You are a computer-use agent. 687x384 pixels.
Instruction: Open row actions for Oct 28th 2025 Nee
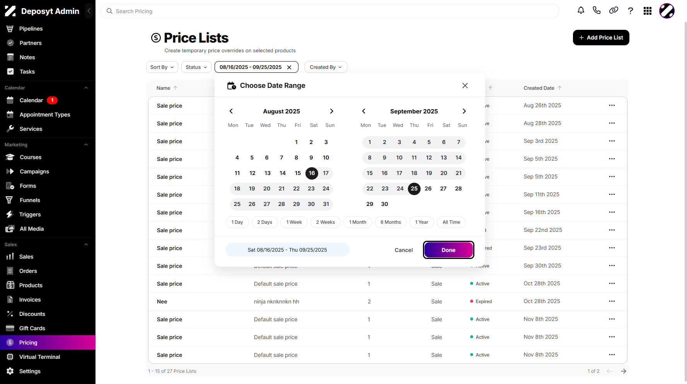coord(612,301)
